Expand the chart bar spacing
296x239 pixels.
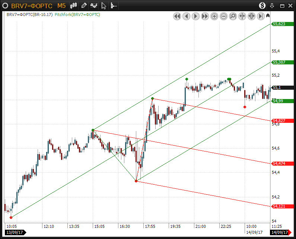(251, 16)
